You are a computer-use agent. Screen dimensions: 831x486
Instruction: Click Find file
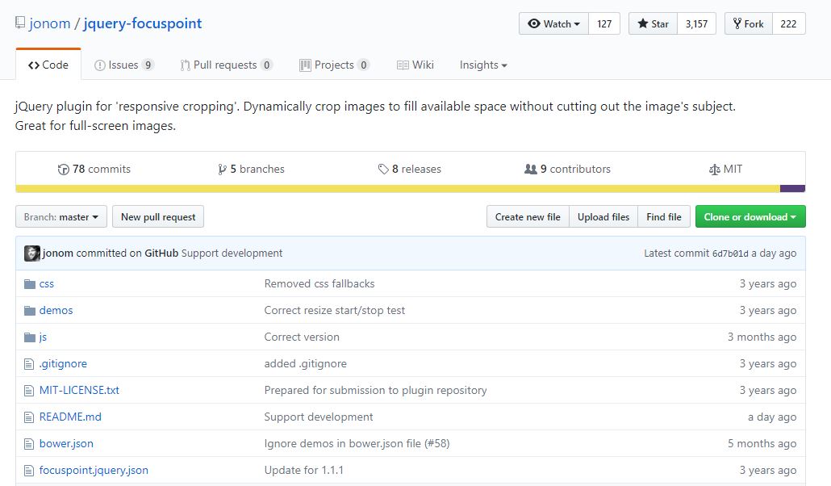[664, 216]
